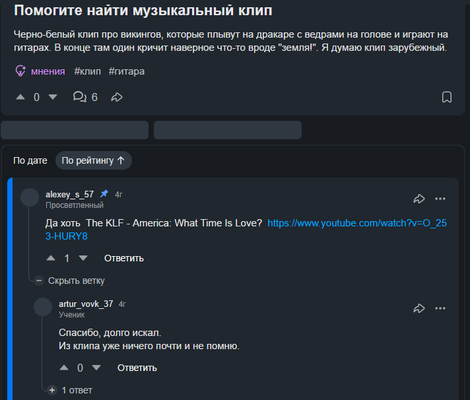Share alexey_s_57's answer
This screenshot has width=470, height=400.
[x=419, y=199]
